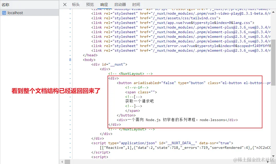Image resolution: width=276 pixels, height=164 pixels.
Task: Click the </head> closing tag line
Action: coord(90,55)
